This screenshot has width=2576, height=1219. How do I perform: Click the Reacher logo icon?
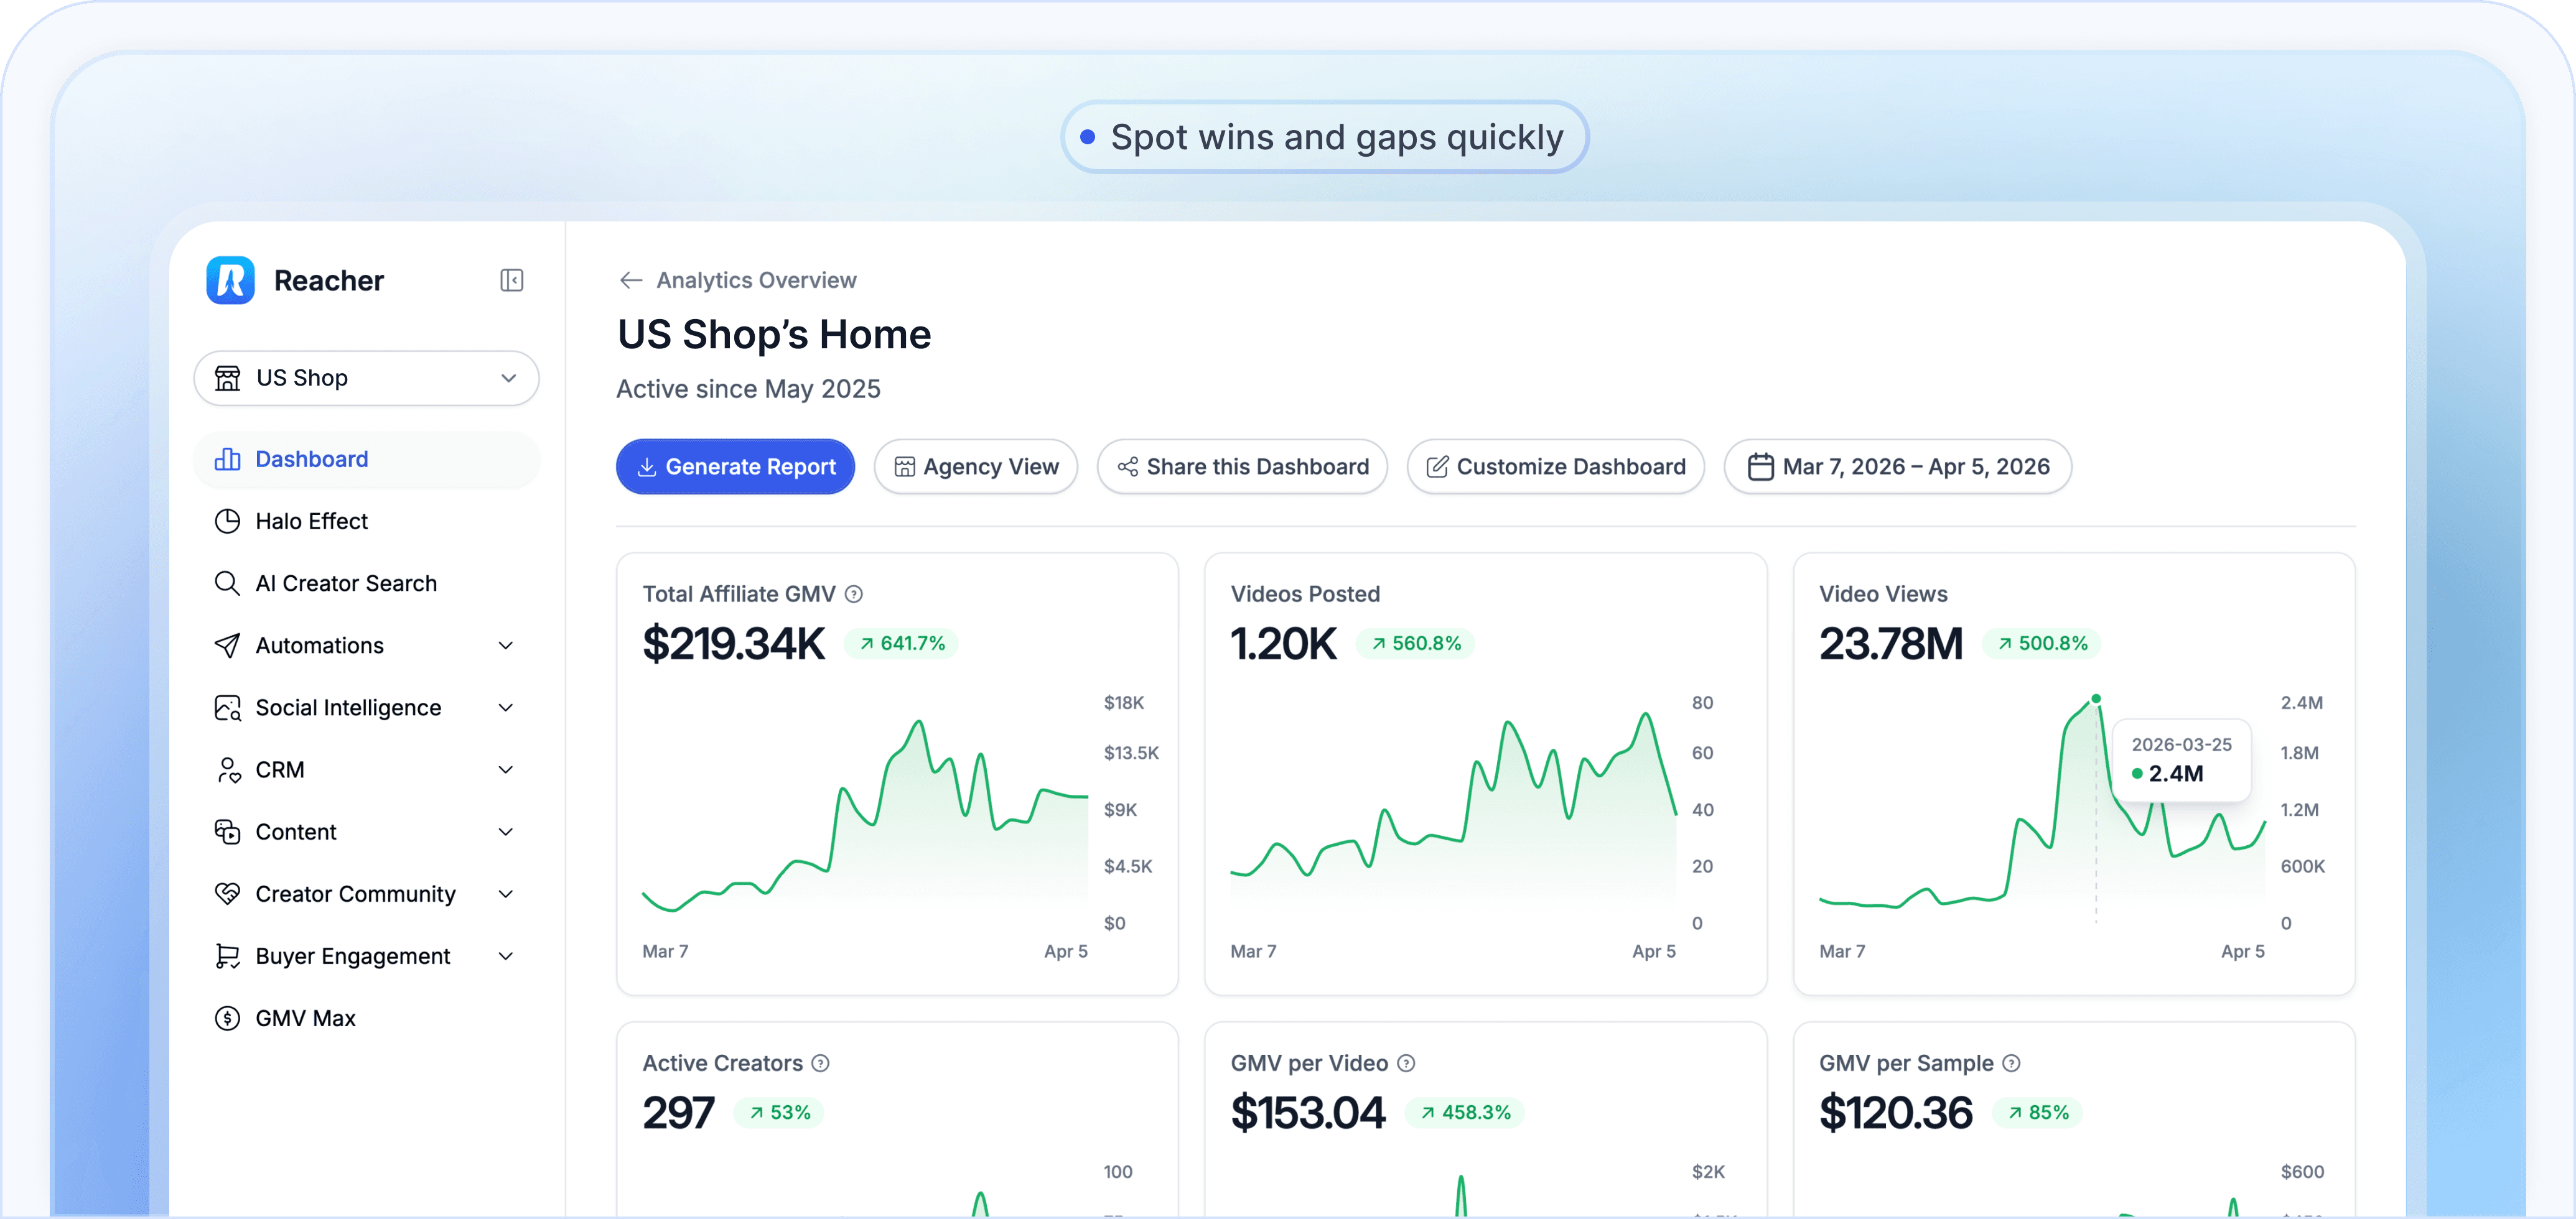click(x=231, y=280)
